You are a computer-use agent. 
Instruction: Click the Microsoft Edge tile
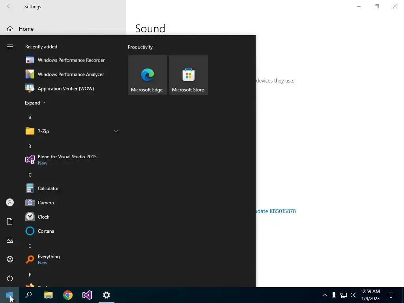click(148, 75)
